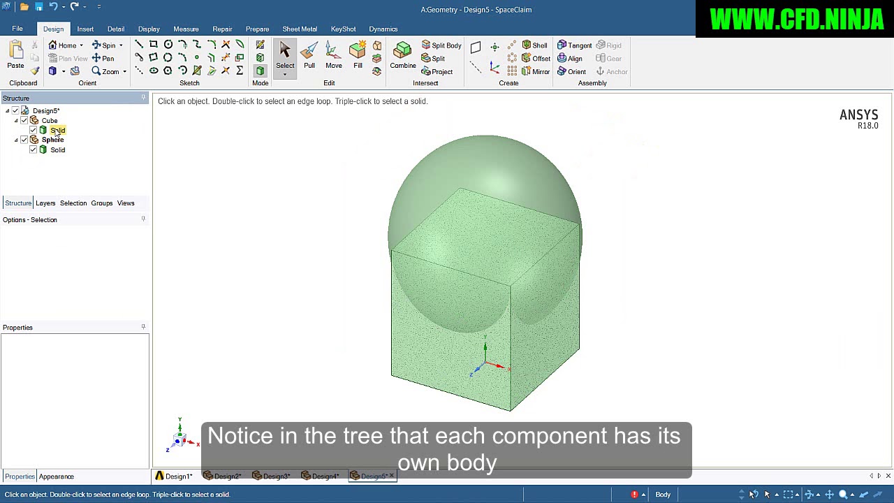Open the Zoom options dropdown
Image resolution: width=894 pixels, height=503 pixels.
124,72
